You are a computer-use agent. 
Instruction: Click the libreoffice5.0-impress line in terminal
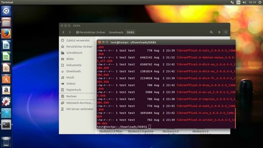[x=166, y=99]
